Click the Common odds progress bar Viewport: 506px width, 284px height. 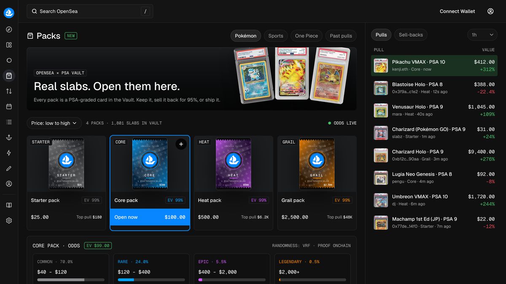(x=71, y=280)
